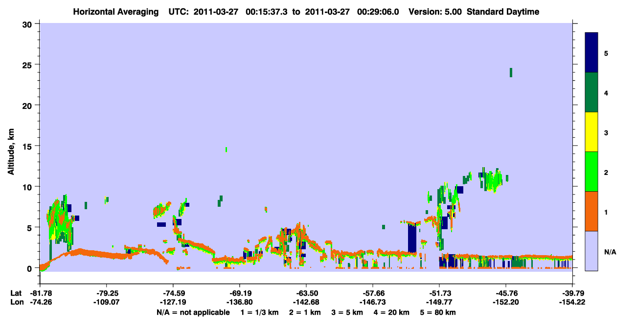The image size is (636, 326).
Task: Click the orange color bar segment labeled 1
Action: pyautogui.click(x=591, y=211)
